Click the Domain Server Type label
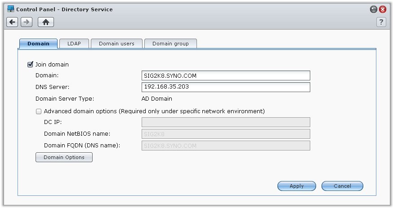393x208 pixels. click(65, 99)
